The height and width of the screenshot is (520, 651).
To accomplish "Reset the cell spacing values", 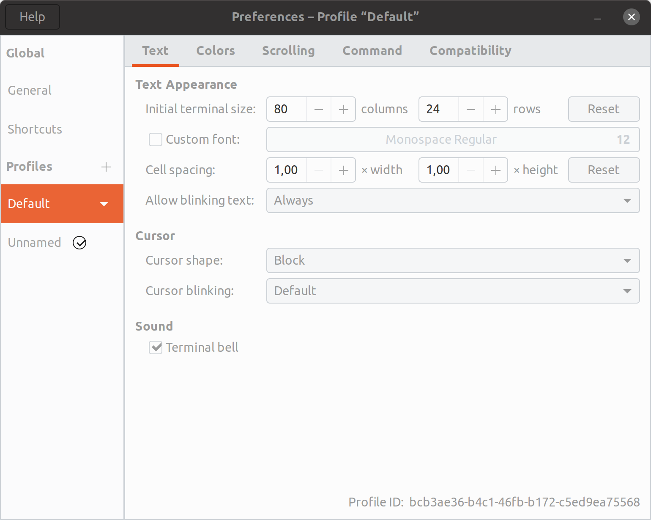I will [604, 170].
